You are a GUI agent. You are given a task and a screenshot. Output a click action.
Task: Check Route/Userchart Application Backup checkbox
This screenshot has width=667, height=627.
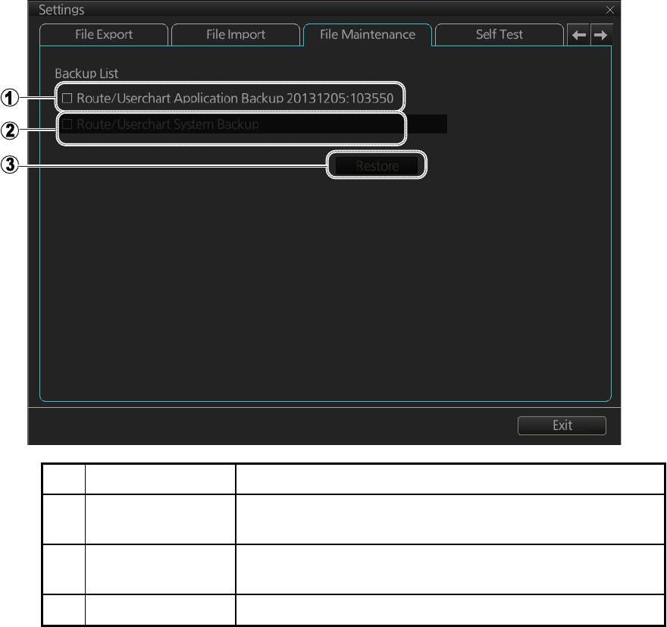pyautogui.click(x=67, y=99)
